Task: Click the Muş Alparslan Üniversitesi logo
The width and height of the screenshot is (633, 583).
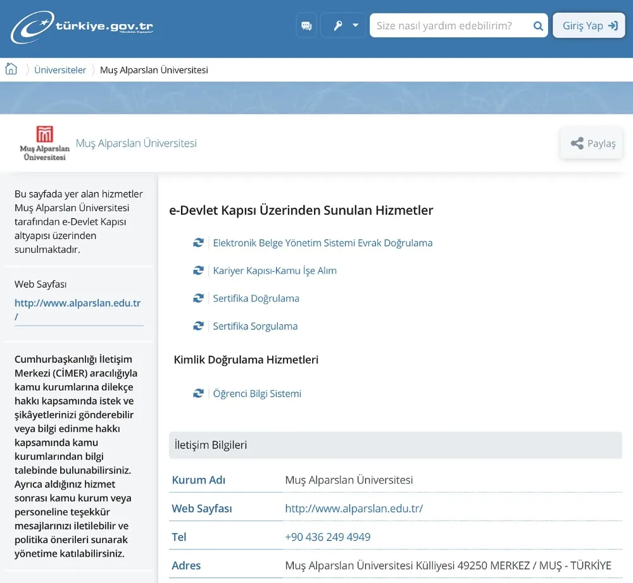Action: 44,143
